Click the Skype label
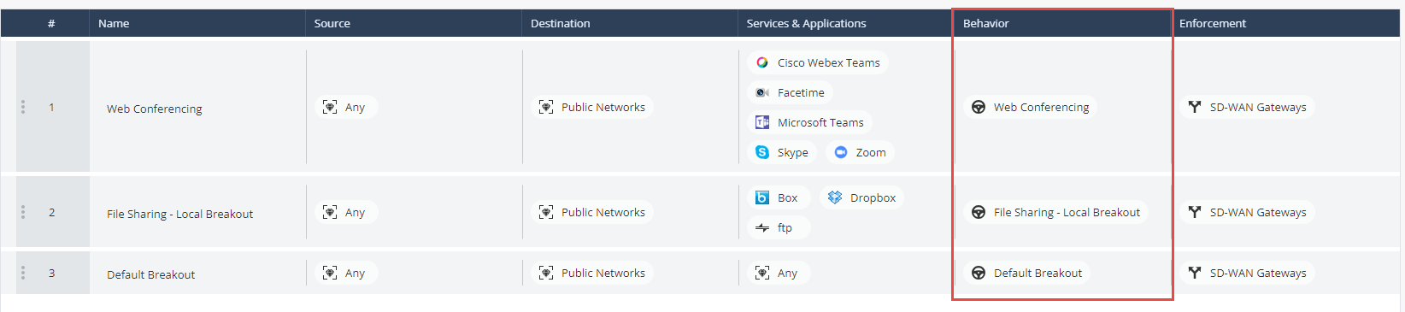The image size is (1405, 312). [792, 152]
